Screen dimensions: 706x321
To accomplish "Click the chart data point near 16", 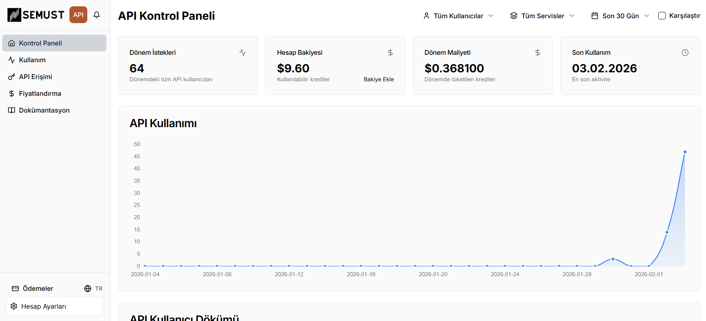I will [667, 232].
